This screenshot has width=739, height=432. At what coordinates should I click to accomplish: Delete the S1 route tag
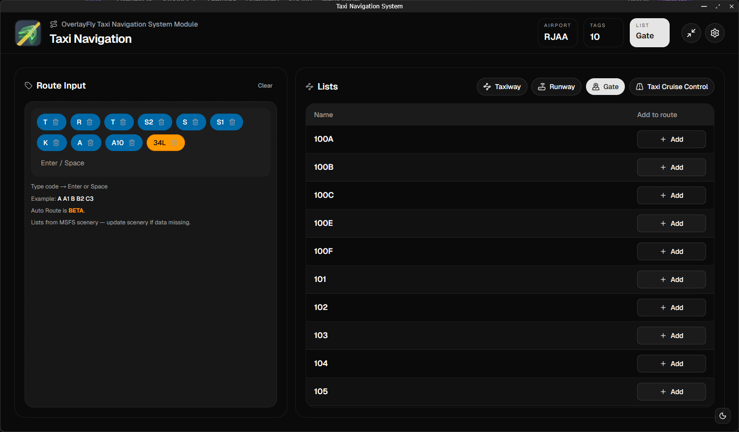pos(232,122)
